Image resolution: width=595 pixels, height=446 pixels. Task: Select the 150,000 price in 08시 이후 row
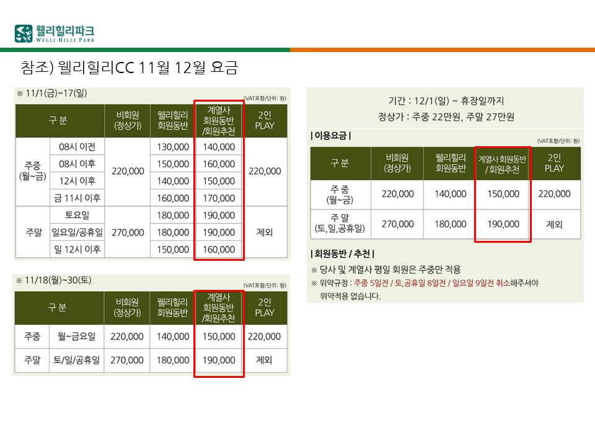173,164
